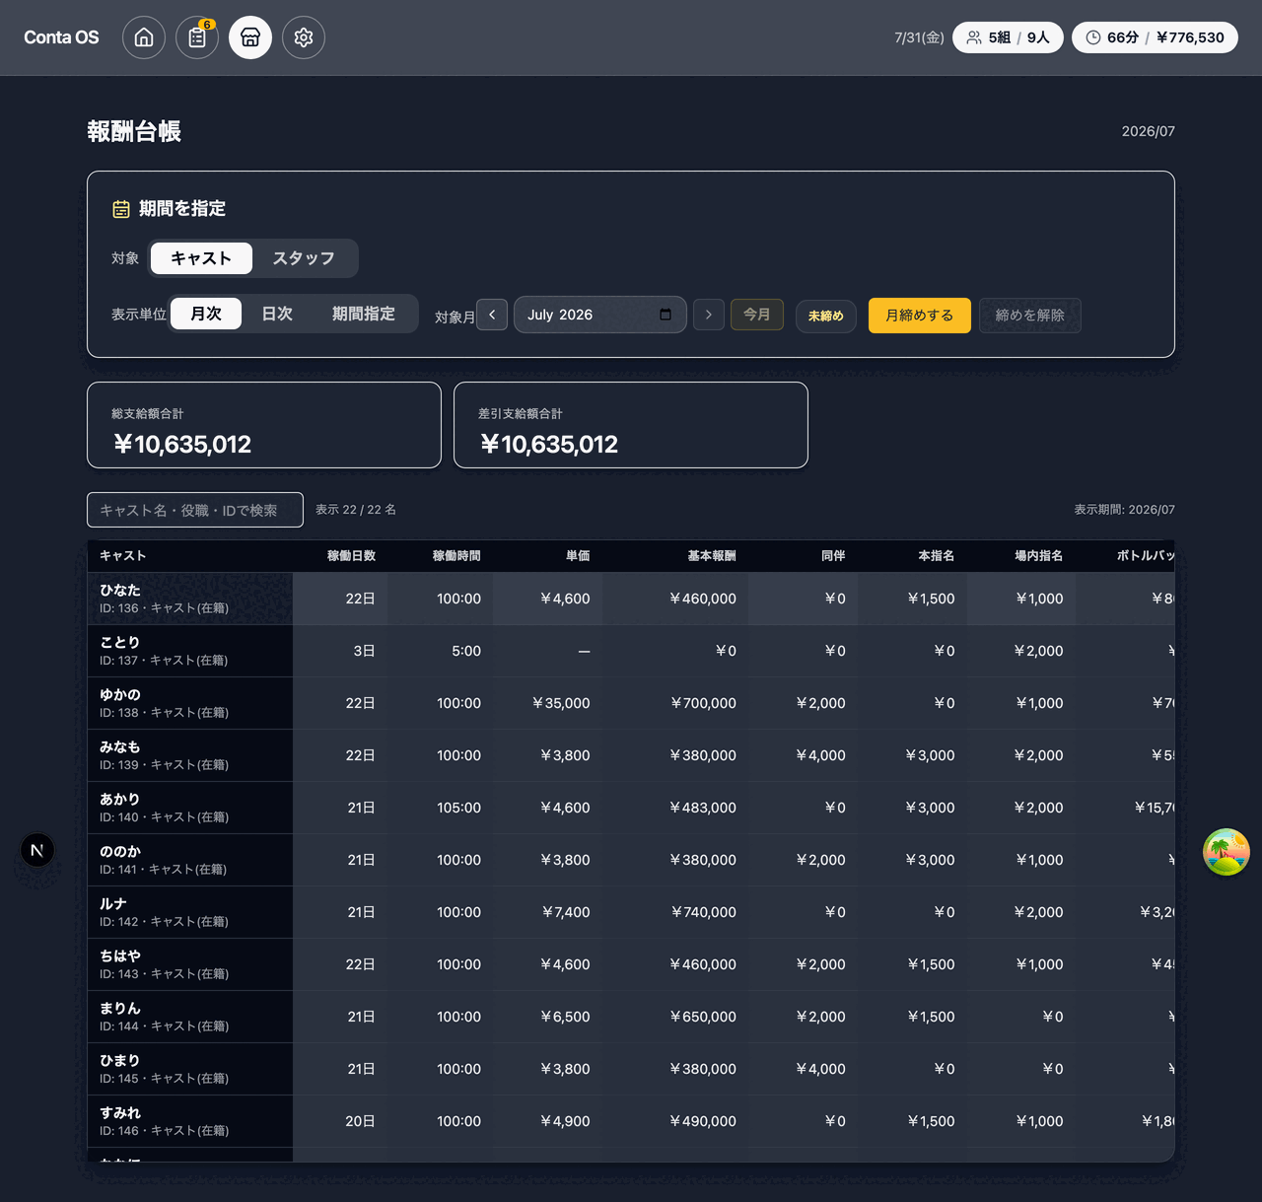
Task: Open the settings gear icon
Action: click(304, 37)
